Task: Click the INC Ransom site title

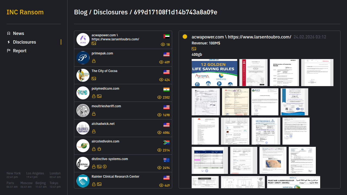Action: pos(25,12)
